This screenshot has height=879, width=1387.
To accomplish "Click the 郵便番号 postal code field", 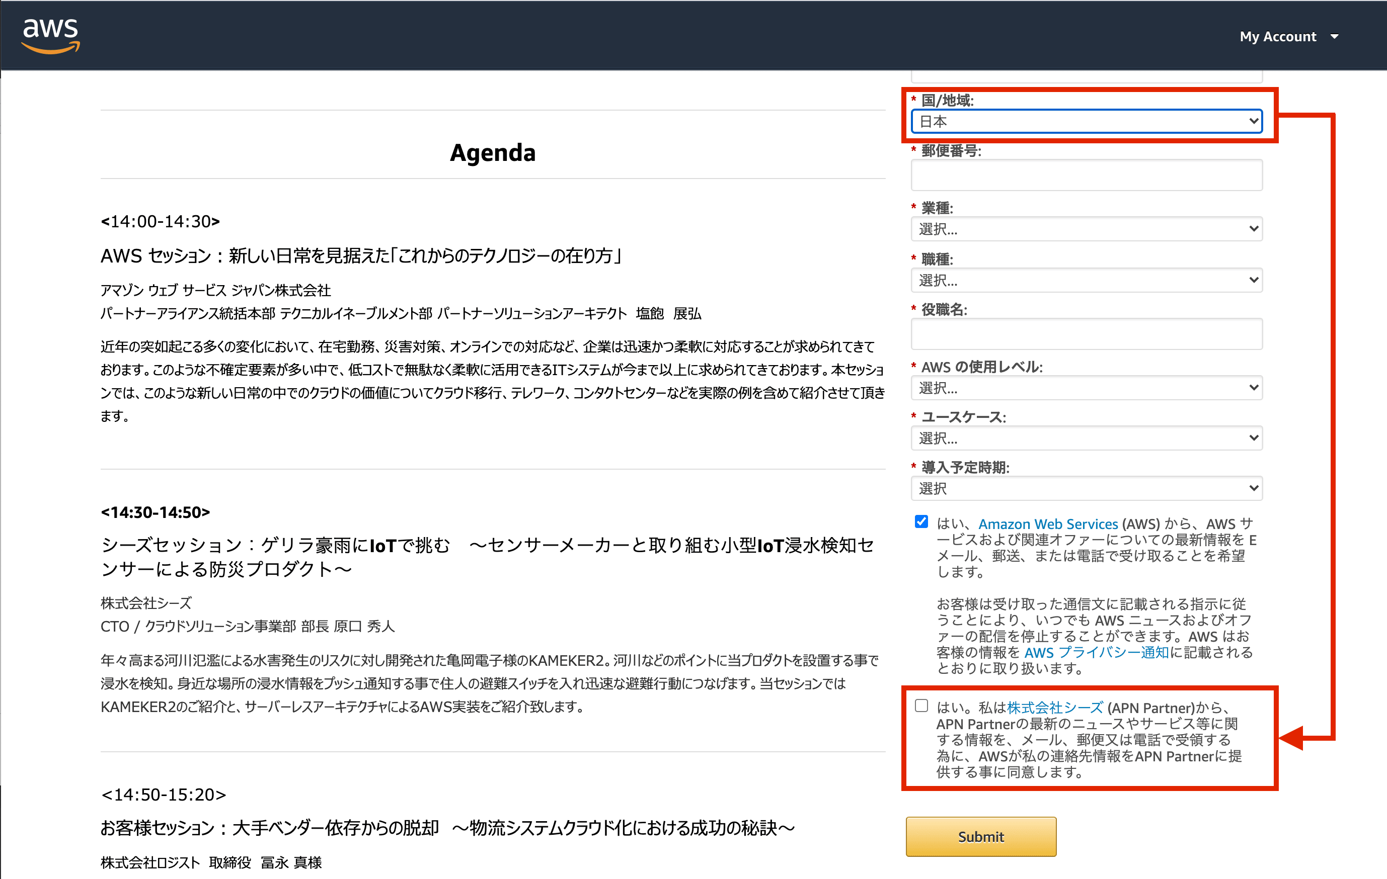I will click(1086, 175).
